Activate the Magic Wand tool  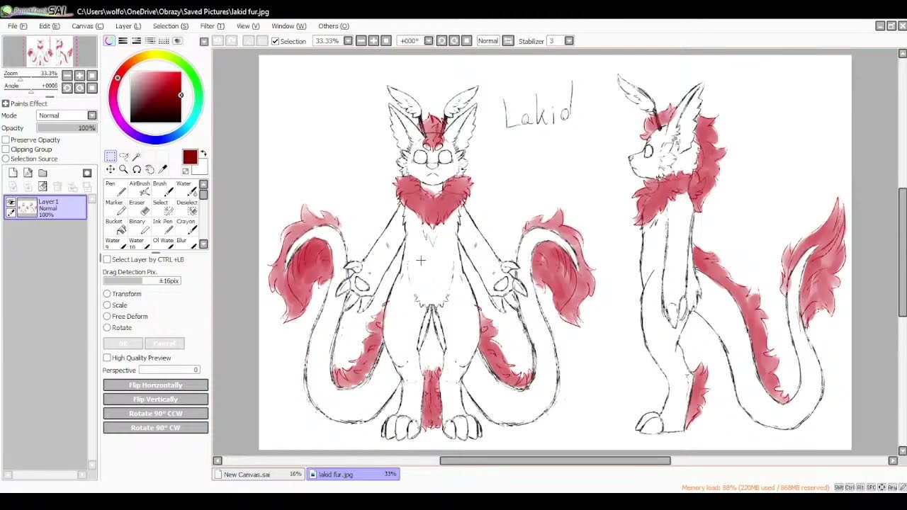tap(137, 157)
